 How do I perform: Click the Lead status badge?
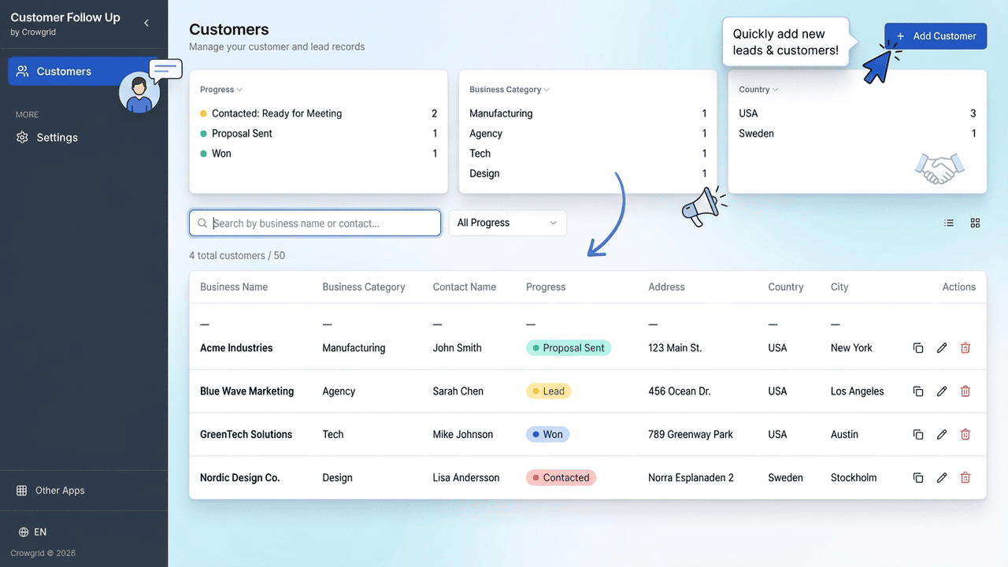548,391
